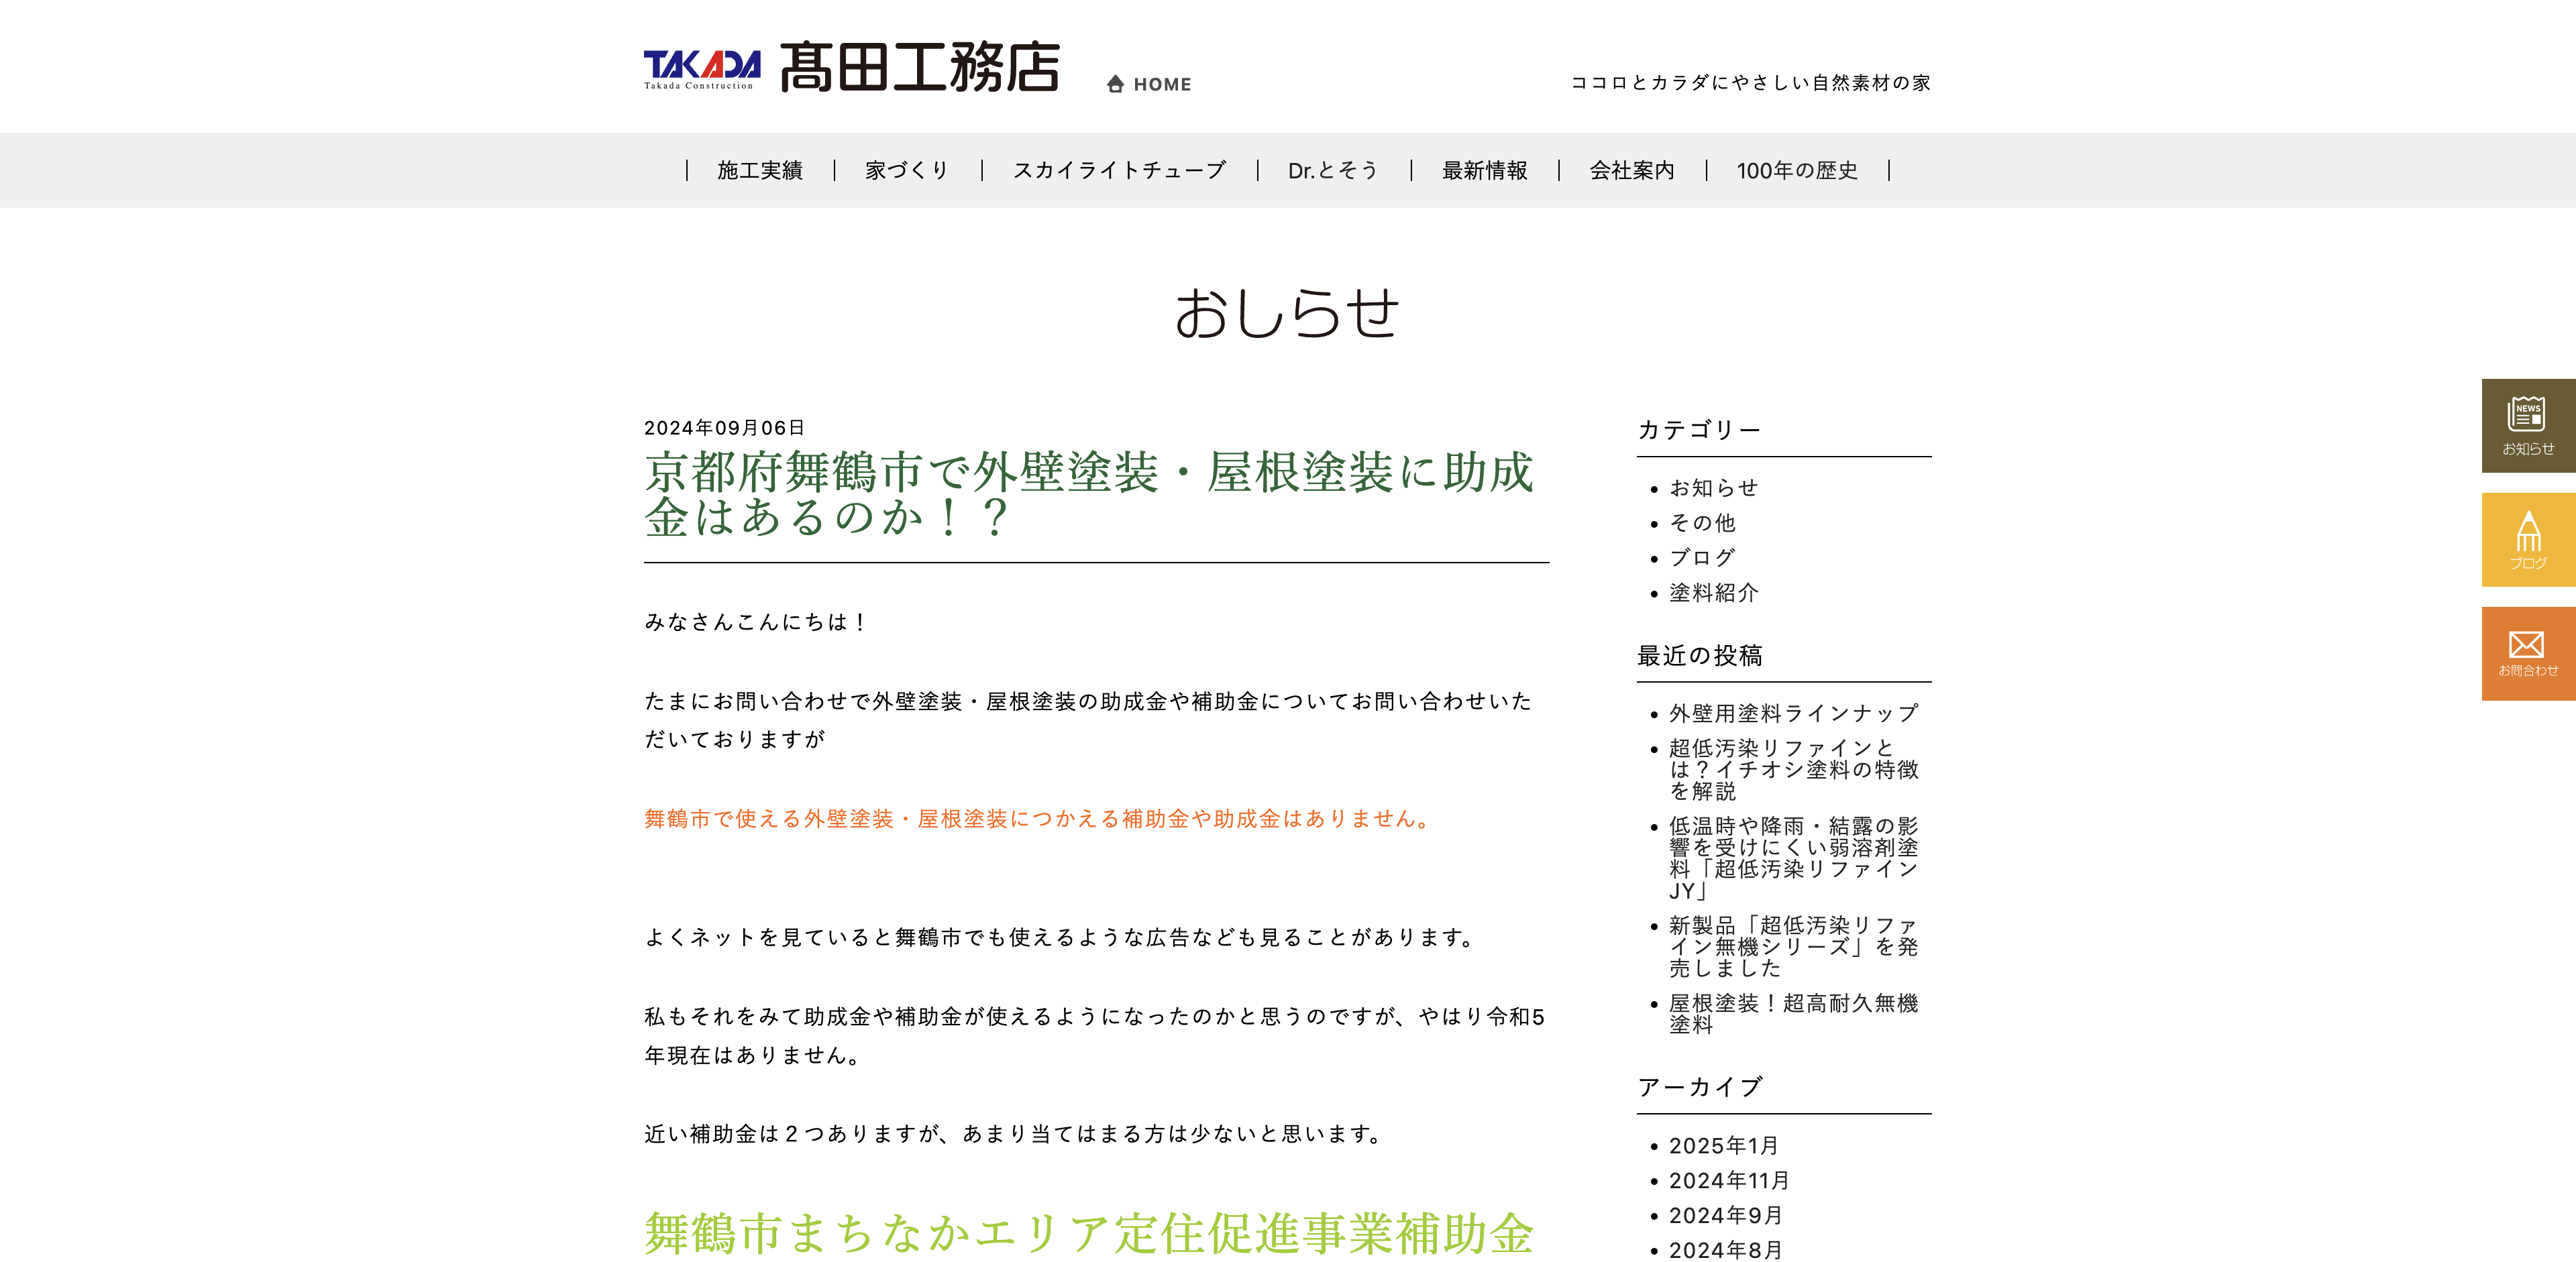The width and height of the screenshot is (2576, 1262).
Task: Open the ブログ pencil side button
Action: click(x=2528, y=540)
